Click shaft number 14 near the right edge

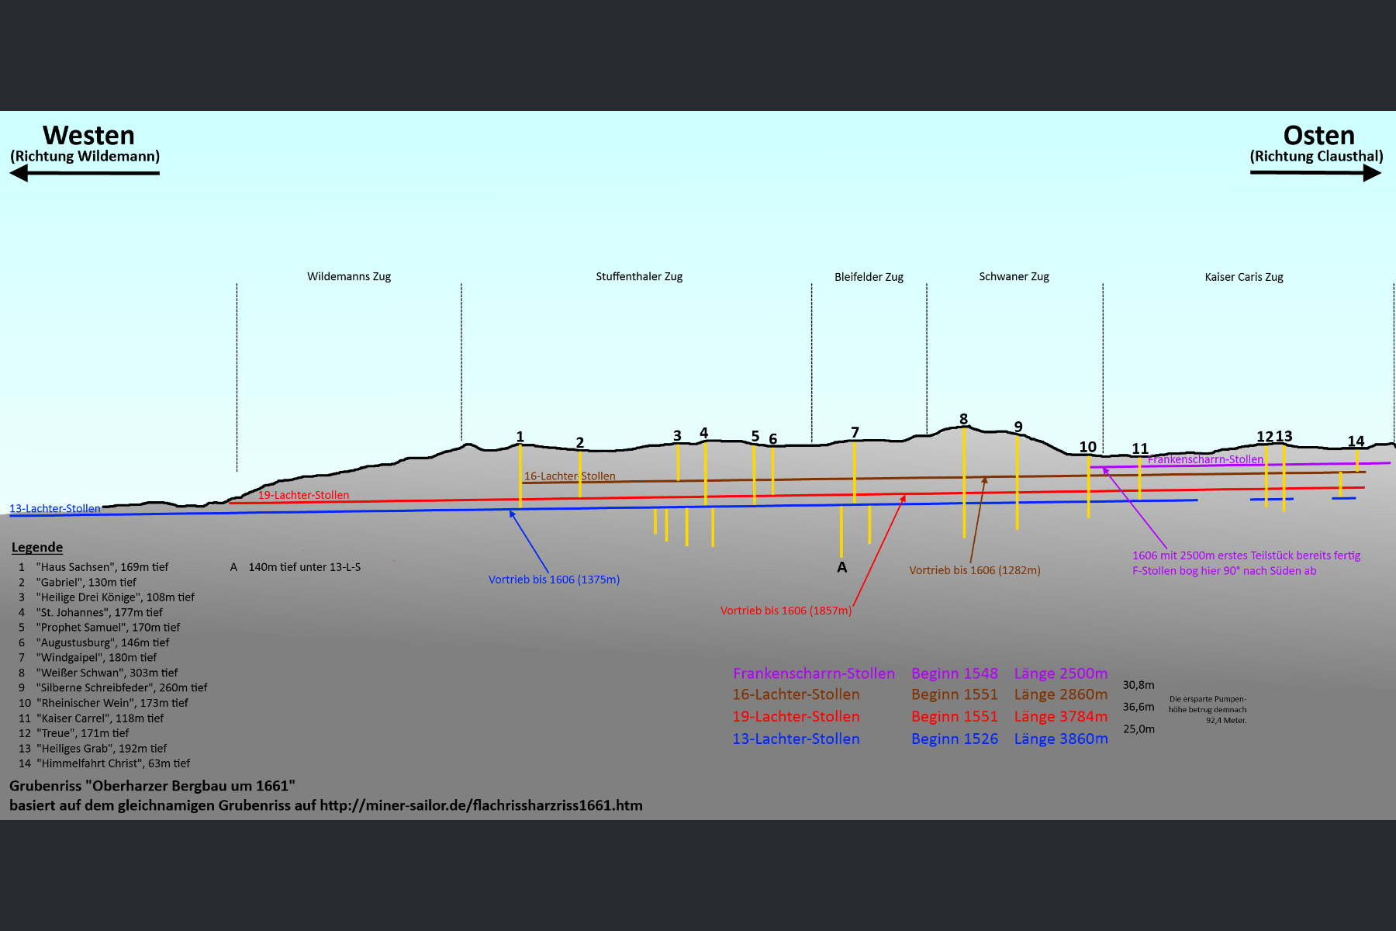pos(1356,441)
